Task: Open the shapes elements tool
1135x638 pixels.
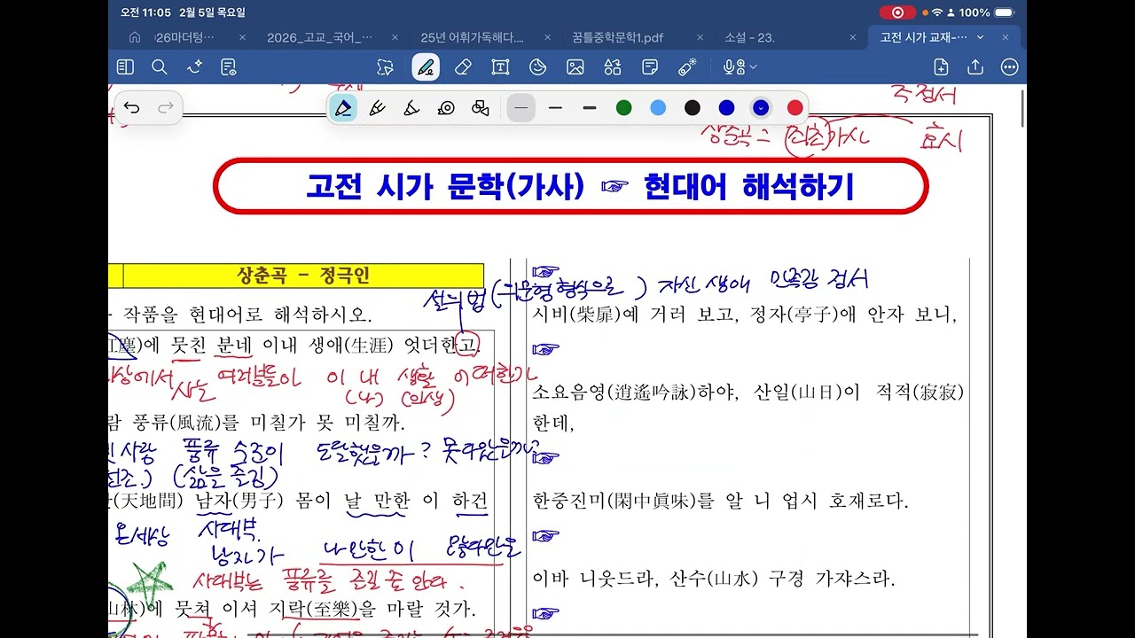Action: 613,67
